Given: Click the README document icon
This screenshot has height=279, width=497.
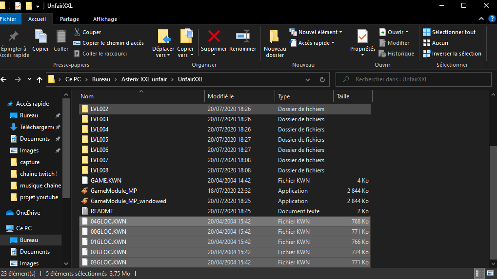Looking at the screenshot, I should [x=85, y=211].
